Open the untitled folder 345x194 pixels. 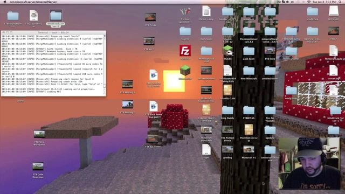(270, 71)
